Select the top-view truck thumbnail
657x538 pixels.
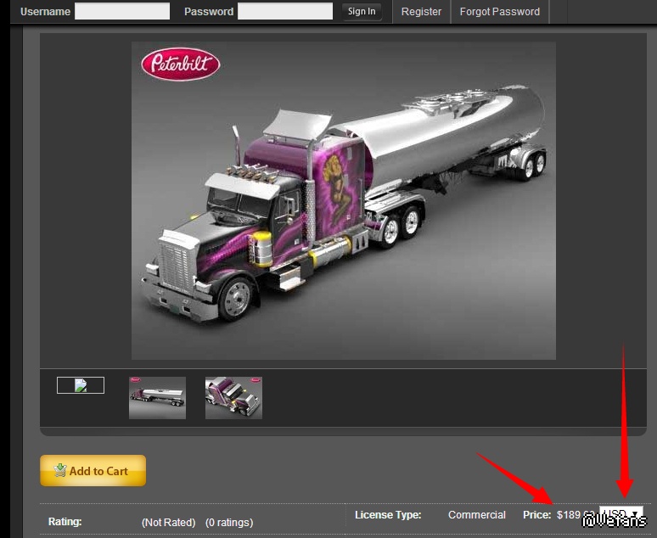233,398
